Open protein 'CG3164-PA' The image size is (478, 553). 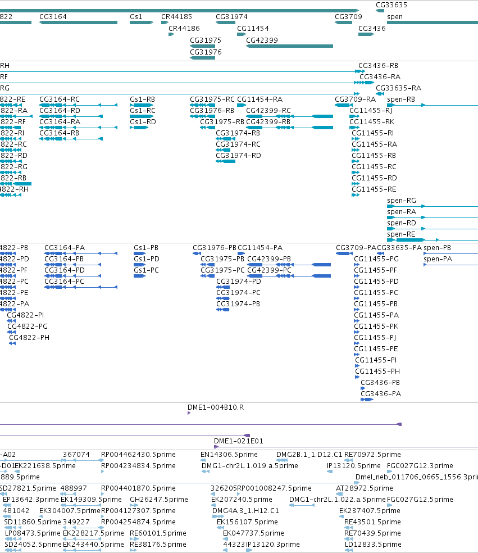click(65, 248)
